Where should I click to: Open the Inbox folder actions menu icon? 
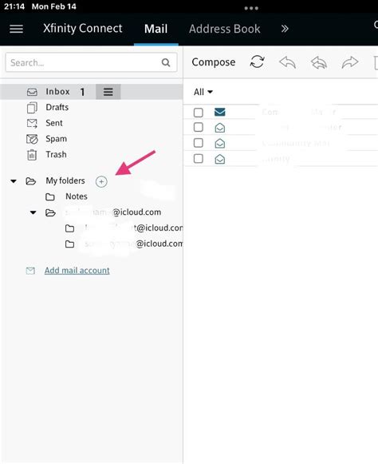108,92
